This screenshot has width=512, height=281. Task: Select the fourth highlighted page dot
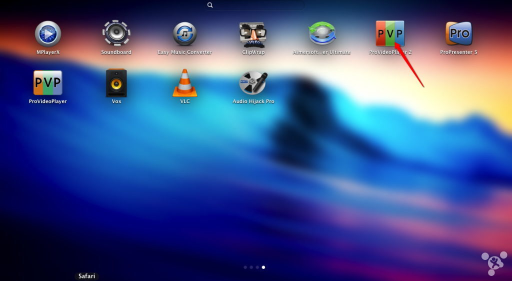(263, 267)
